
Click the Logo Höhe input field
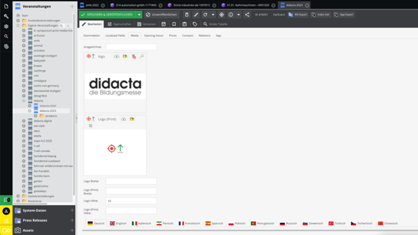[x=131, y=201]
